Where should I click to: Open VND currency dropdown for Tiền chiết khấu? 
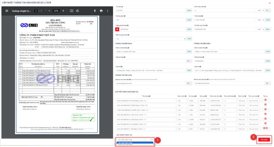[x=261, y=11]
